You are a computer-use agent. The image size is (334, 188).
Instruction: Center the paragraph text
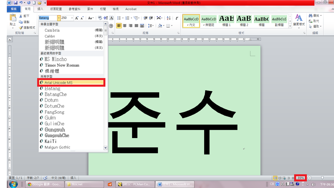pyautogui.click(x=125, y=26)
